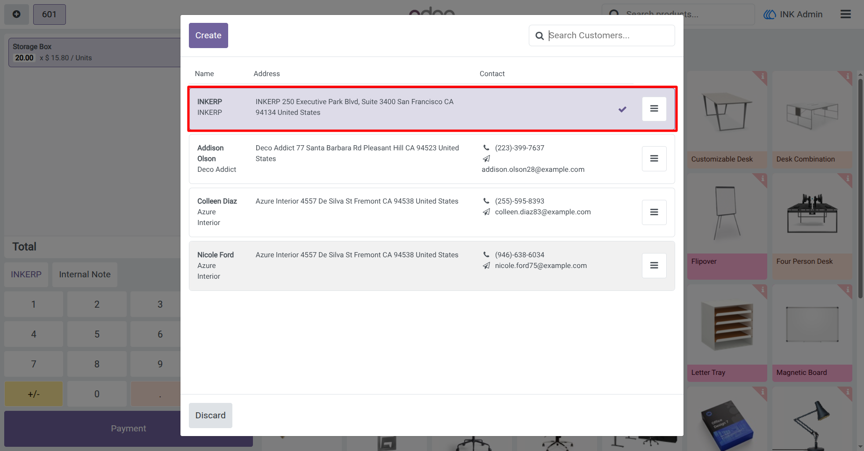Select the Nicole Ford customer row

pyautogui.click(x=432, y=266)
